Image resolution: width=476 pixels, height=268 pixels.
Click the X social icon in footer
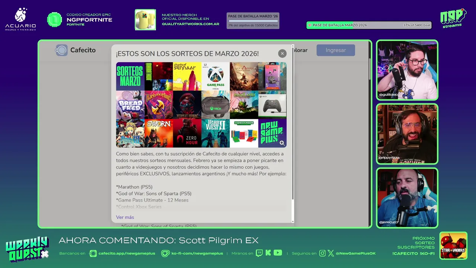pyautogui.click(x=331, y=253)
